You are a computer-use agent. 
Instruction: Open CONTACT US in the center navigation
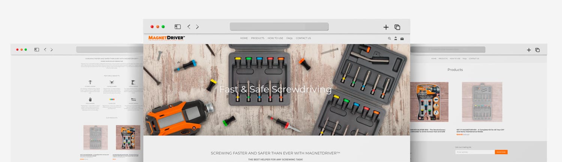(303, 38)
